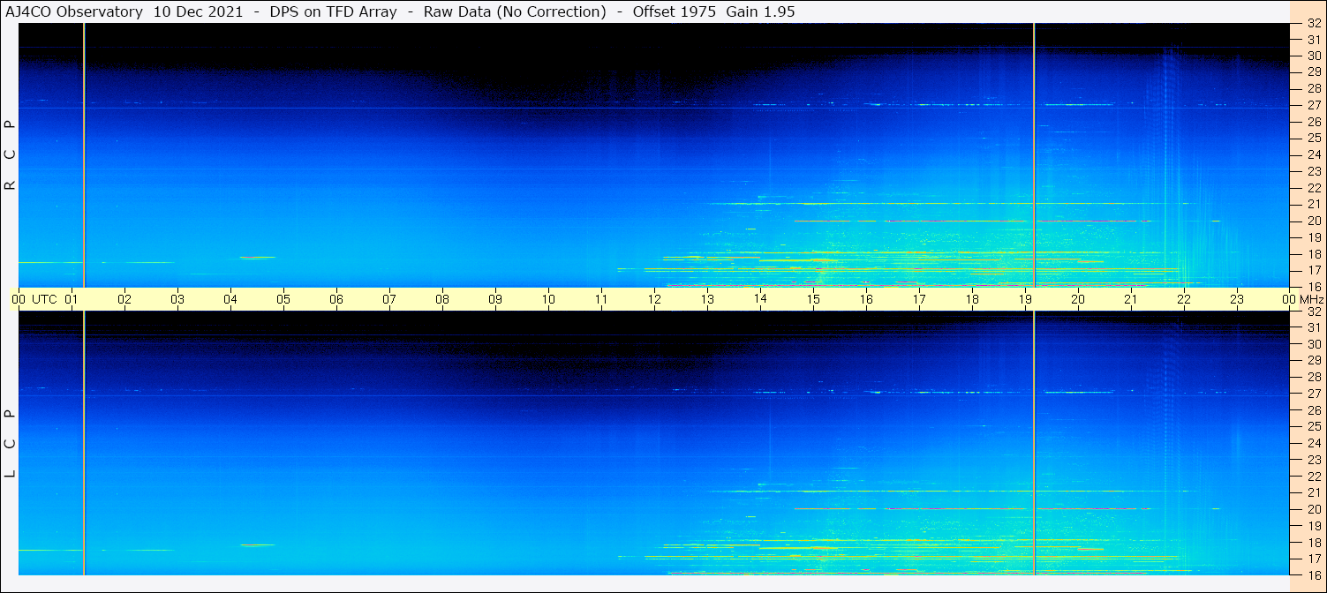The width and height of the screenshot is (1327, 593).
Task: Click "Raw Data (No Correction)" header text
Action: click(515, 11)
